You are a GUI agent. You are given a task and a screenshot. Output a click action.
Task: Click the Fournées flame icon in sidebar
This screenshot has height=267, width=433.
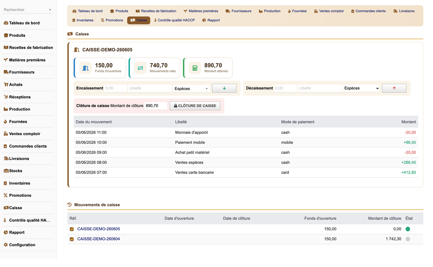[x=6, y=121]
